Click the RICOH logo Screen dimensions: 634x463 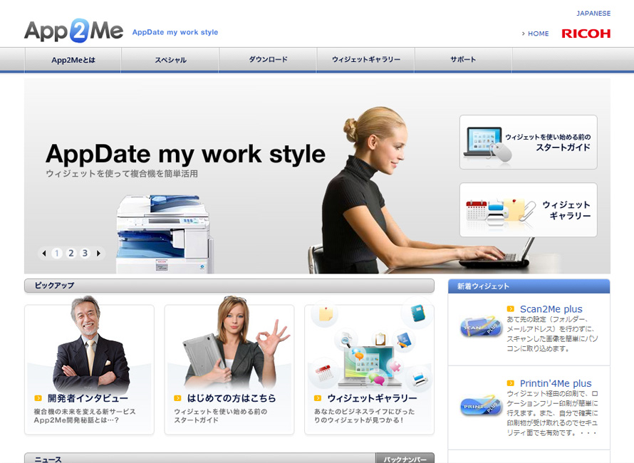(586, 33)
